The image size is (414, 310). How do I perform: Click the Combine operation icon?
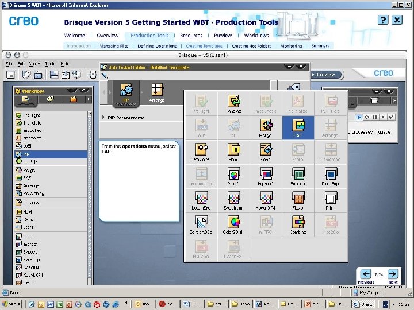[x=298, y=225]
